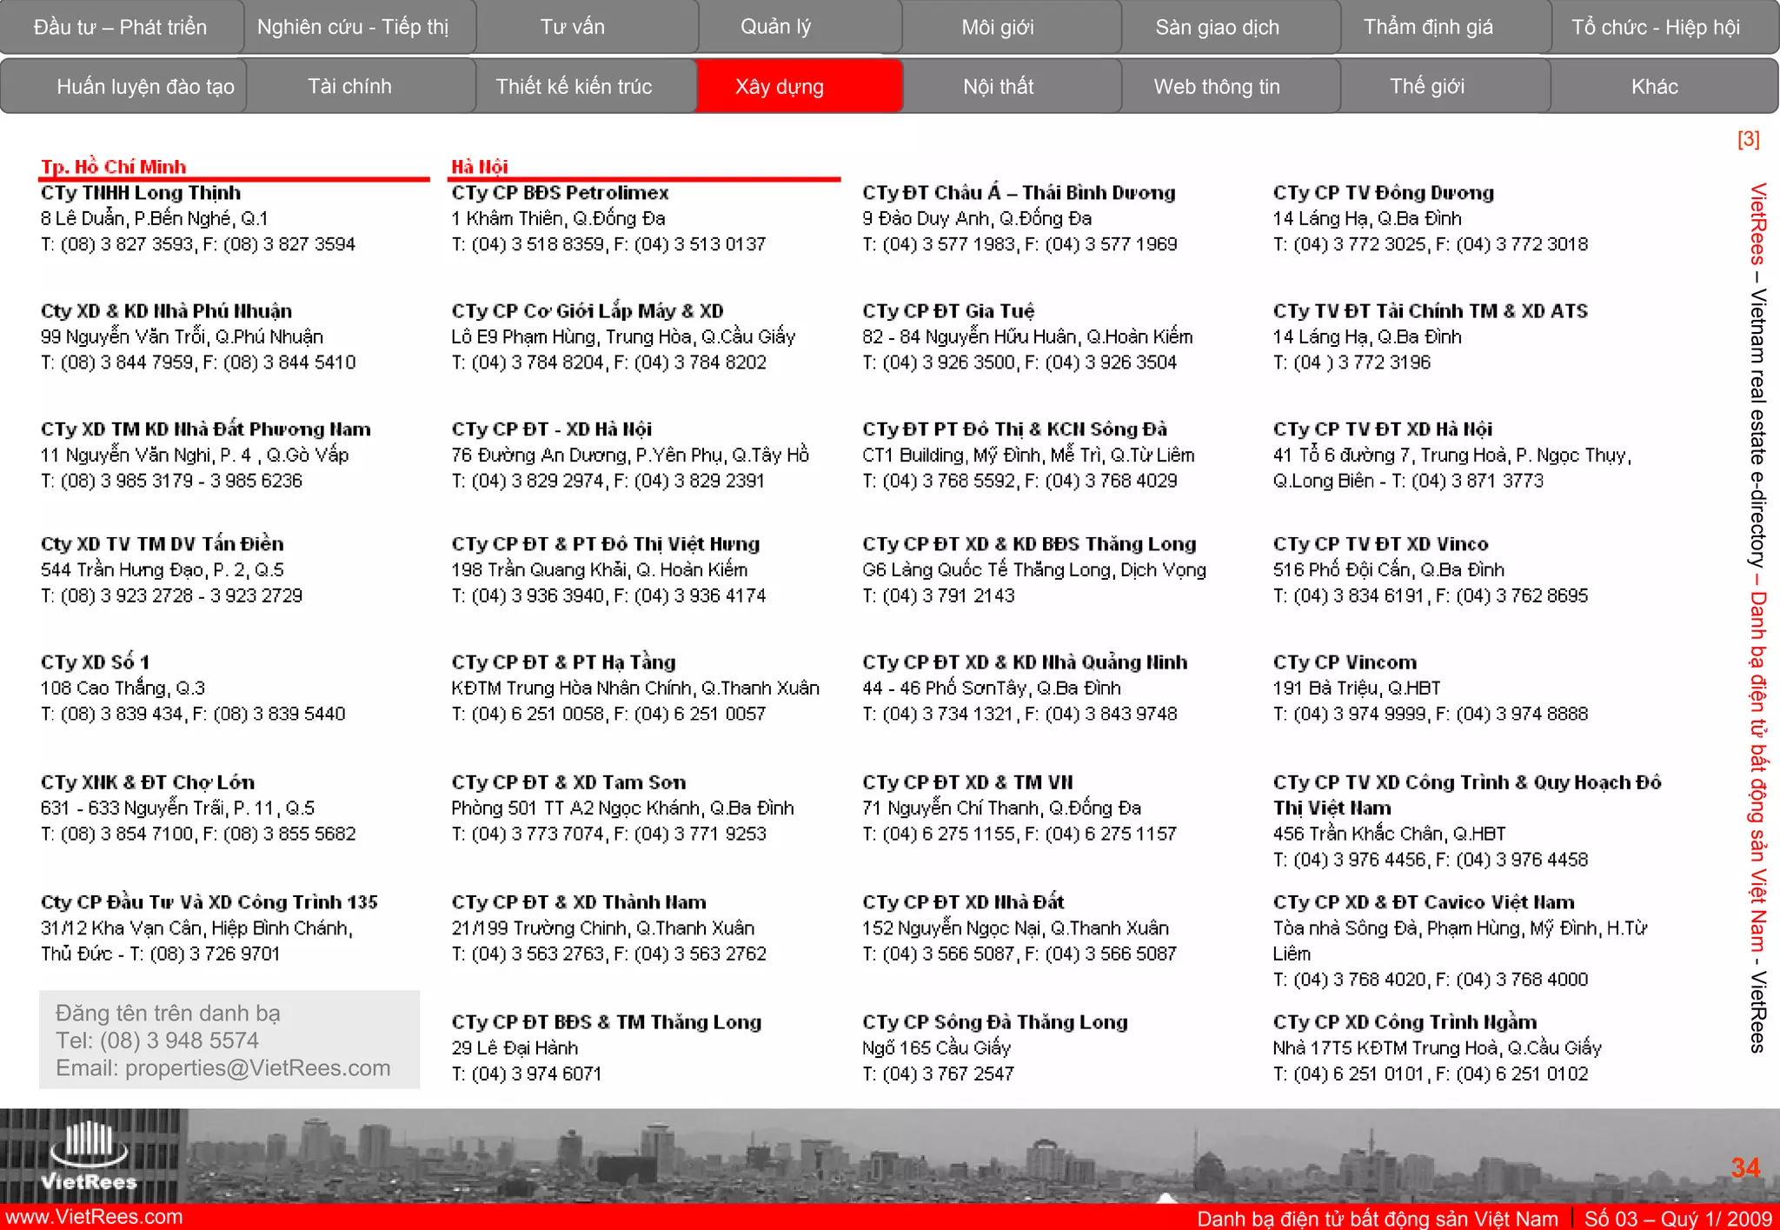Switch to the Thế giới tab
The image size is (1780, 1230).
pyautogui.click(x=1427, y=86)
